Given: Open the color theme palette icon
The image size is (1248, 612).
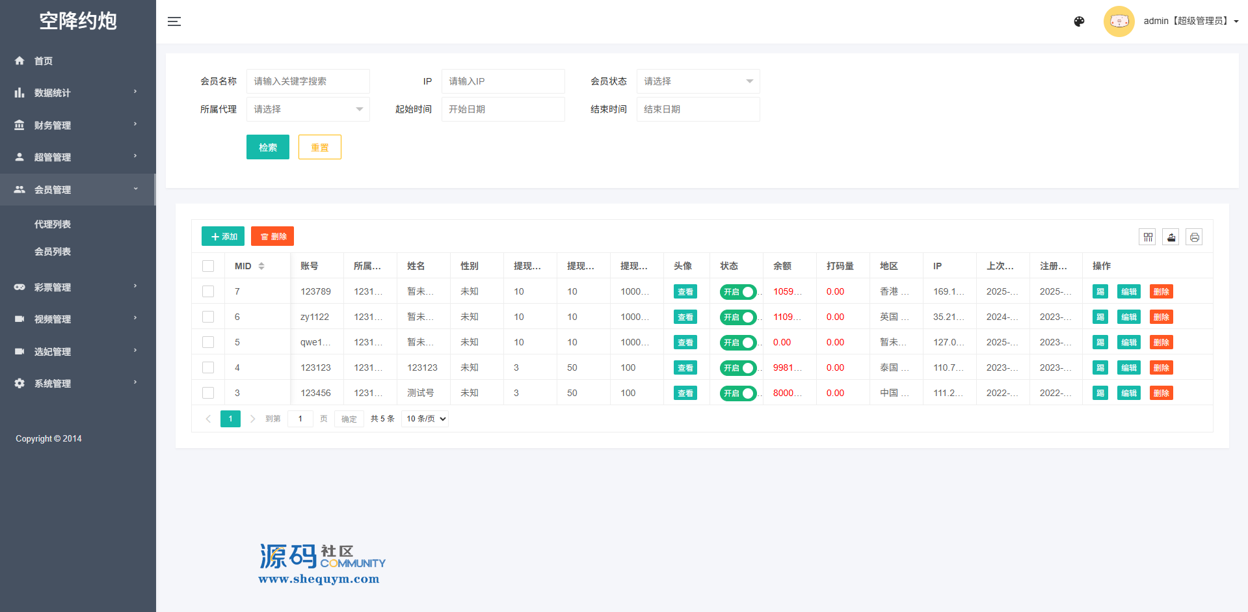Looking at the screenshot, I should pos(1079,21).
